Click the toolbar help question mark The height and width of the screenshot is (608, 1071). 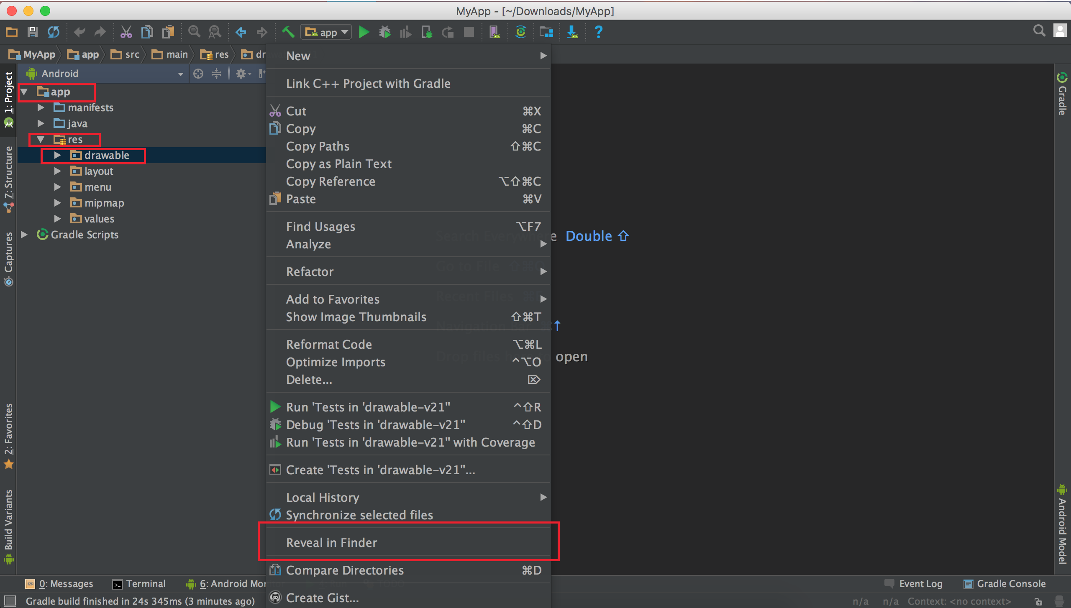599,32
